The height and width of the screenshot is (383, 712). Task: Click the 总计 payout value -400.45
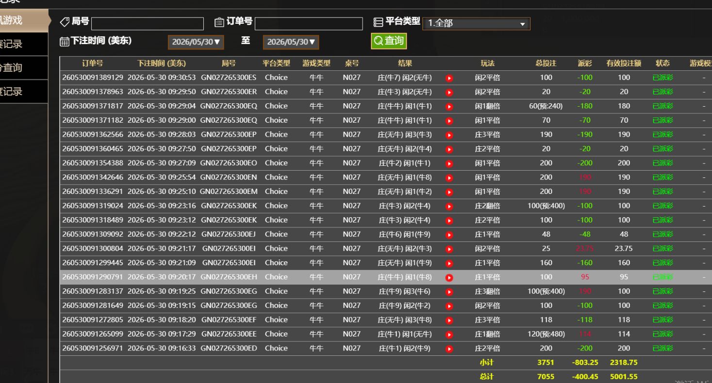coord(585,377)
